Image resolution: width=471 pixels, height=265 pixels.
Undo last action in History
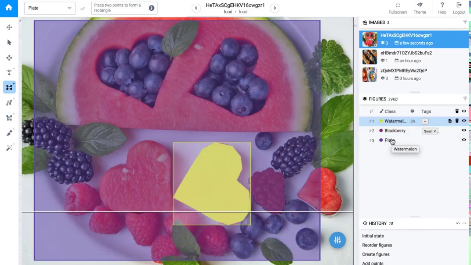458,223
